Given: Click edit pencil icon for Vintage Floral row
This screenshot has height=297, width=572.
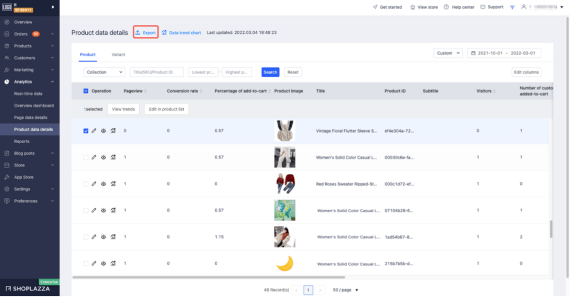Looking at the screenshot, I should click(94, 130).
